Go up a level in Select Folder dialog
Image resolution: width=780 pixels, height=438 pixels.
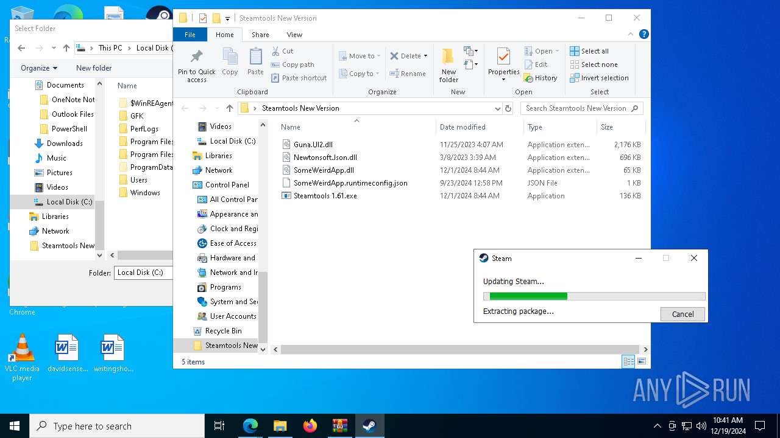[66, 48]
